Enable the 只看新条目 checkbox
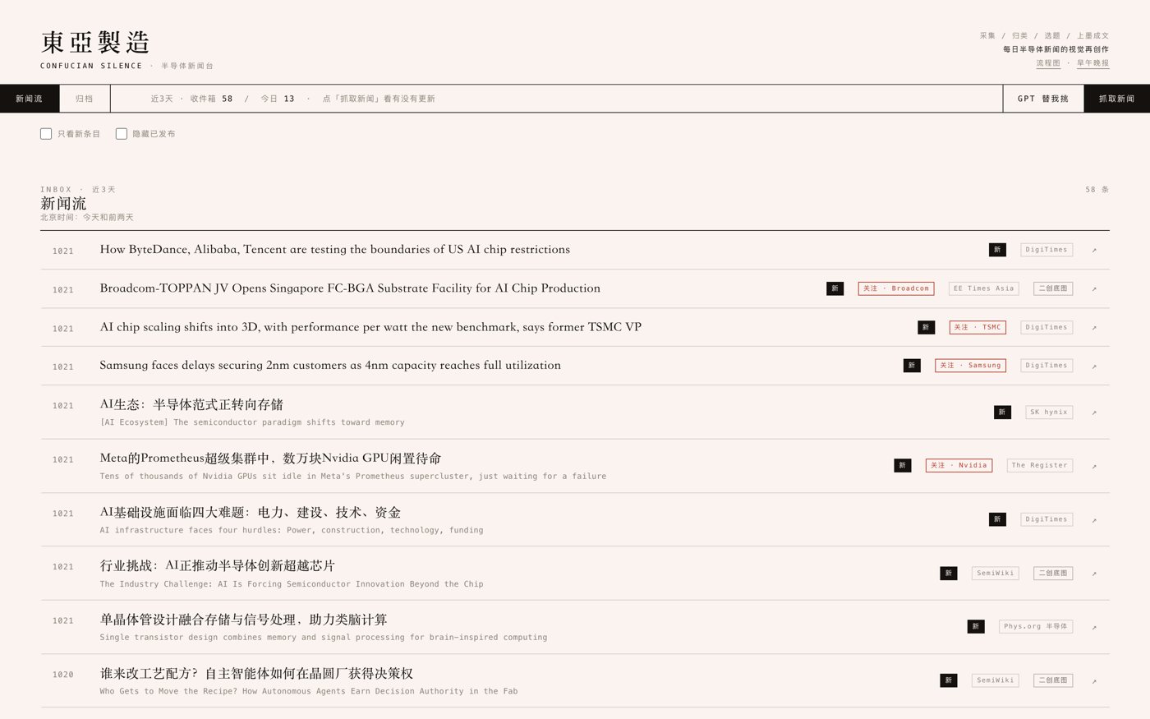1150x719 pixels. pos(46,134)
